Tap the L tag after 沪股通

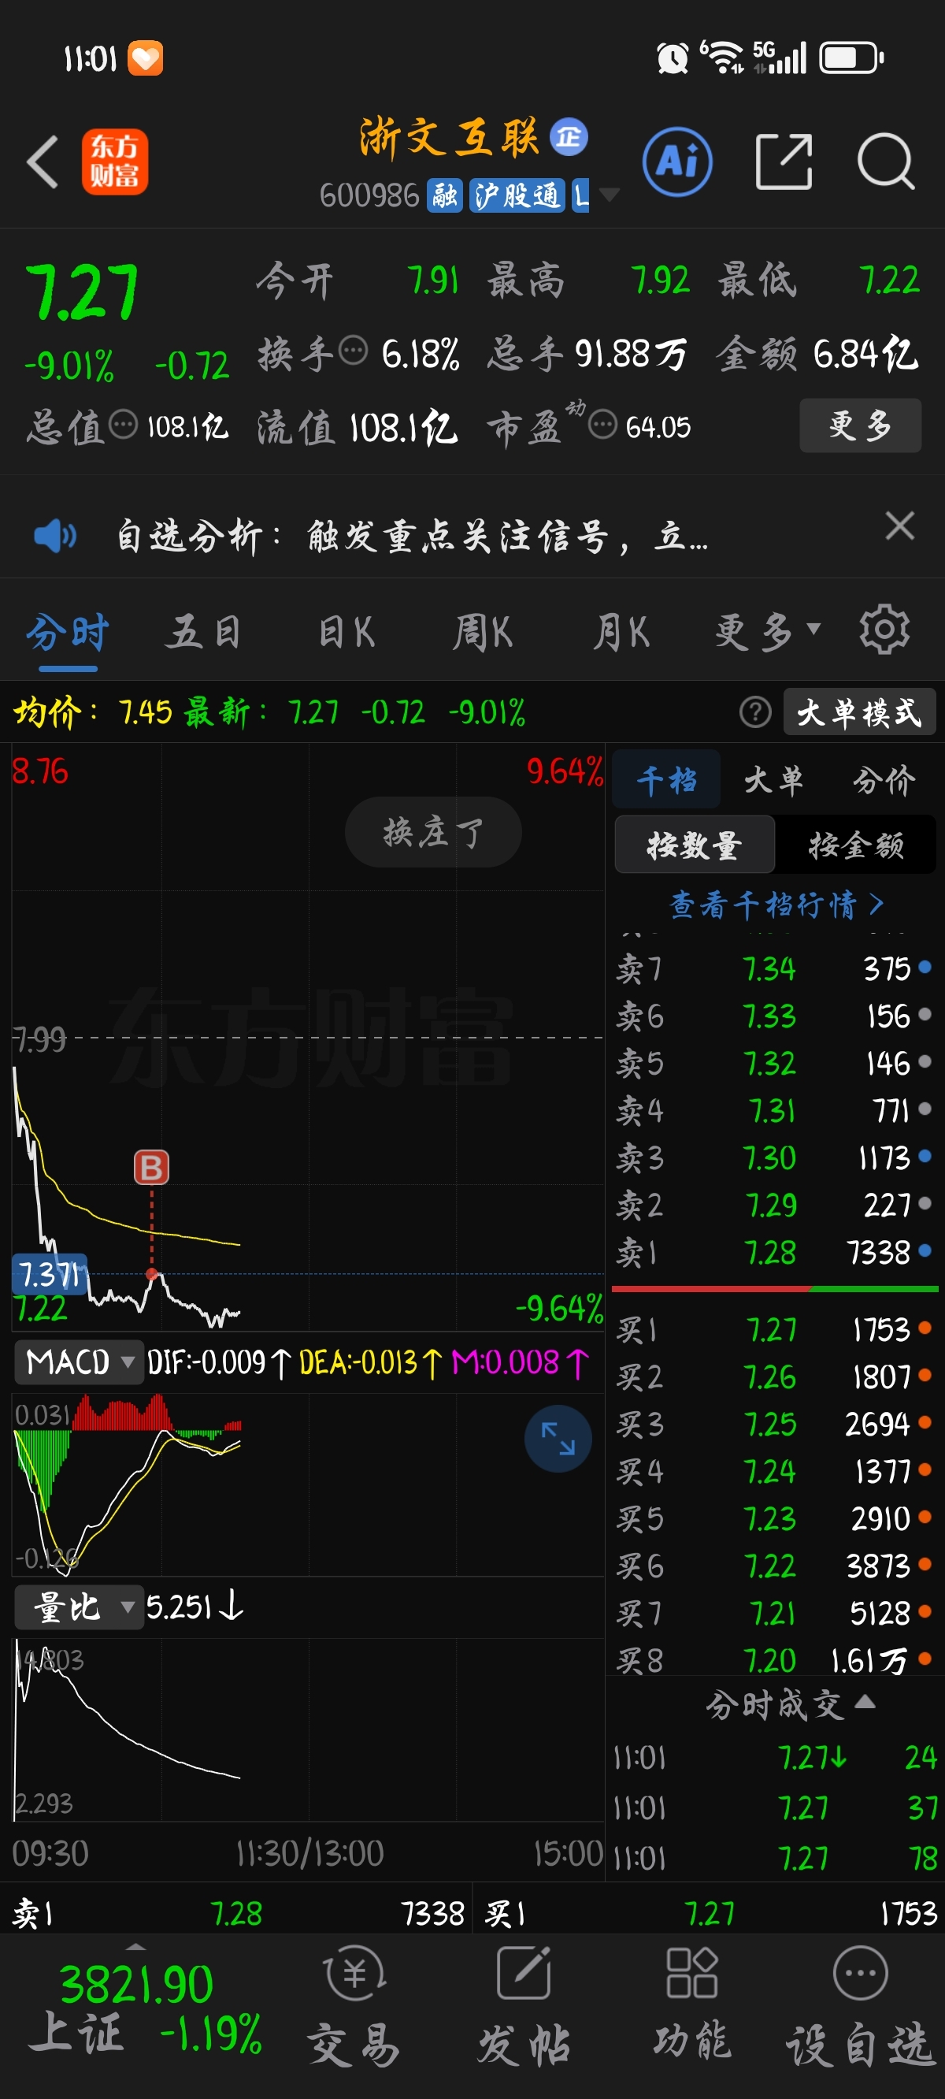(580, 195)
